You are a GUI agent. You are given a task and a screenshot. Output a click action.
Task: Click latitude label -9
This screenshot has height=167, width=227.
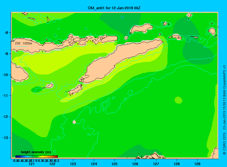[6, 54]
